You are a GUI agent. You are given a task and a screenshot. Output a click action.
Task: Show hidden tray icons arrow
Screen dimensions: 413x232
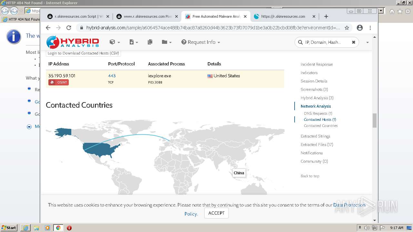click(360, 227)
